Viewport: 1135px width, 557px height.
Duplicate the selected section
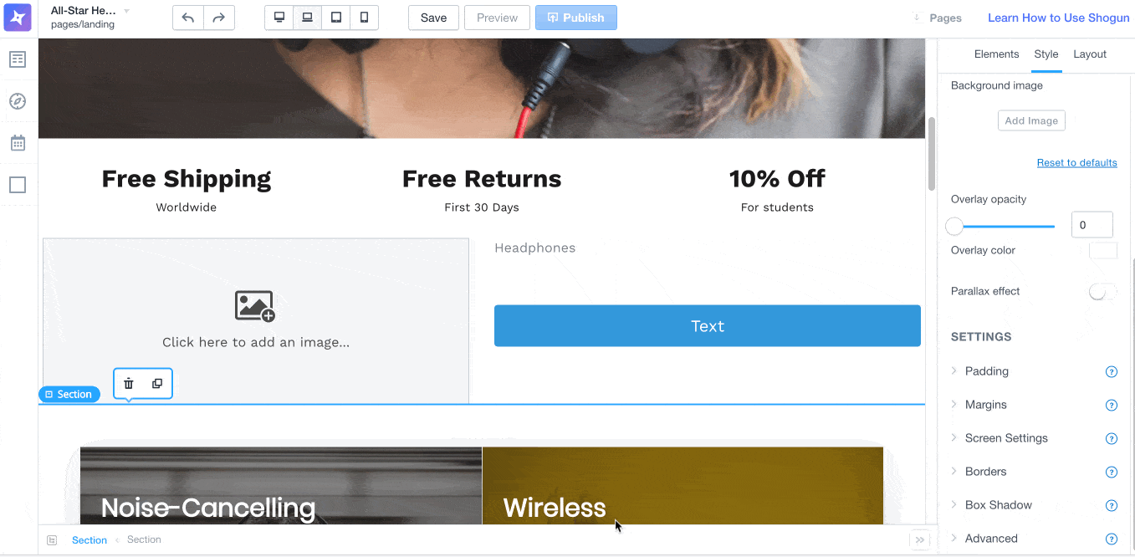pos(157,383)
